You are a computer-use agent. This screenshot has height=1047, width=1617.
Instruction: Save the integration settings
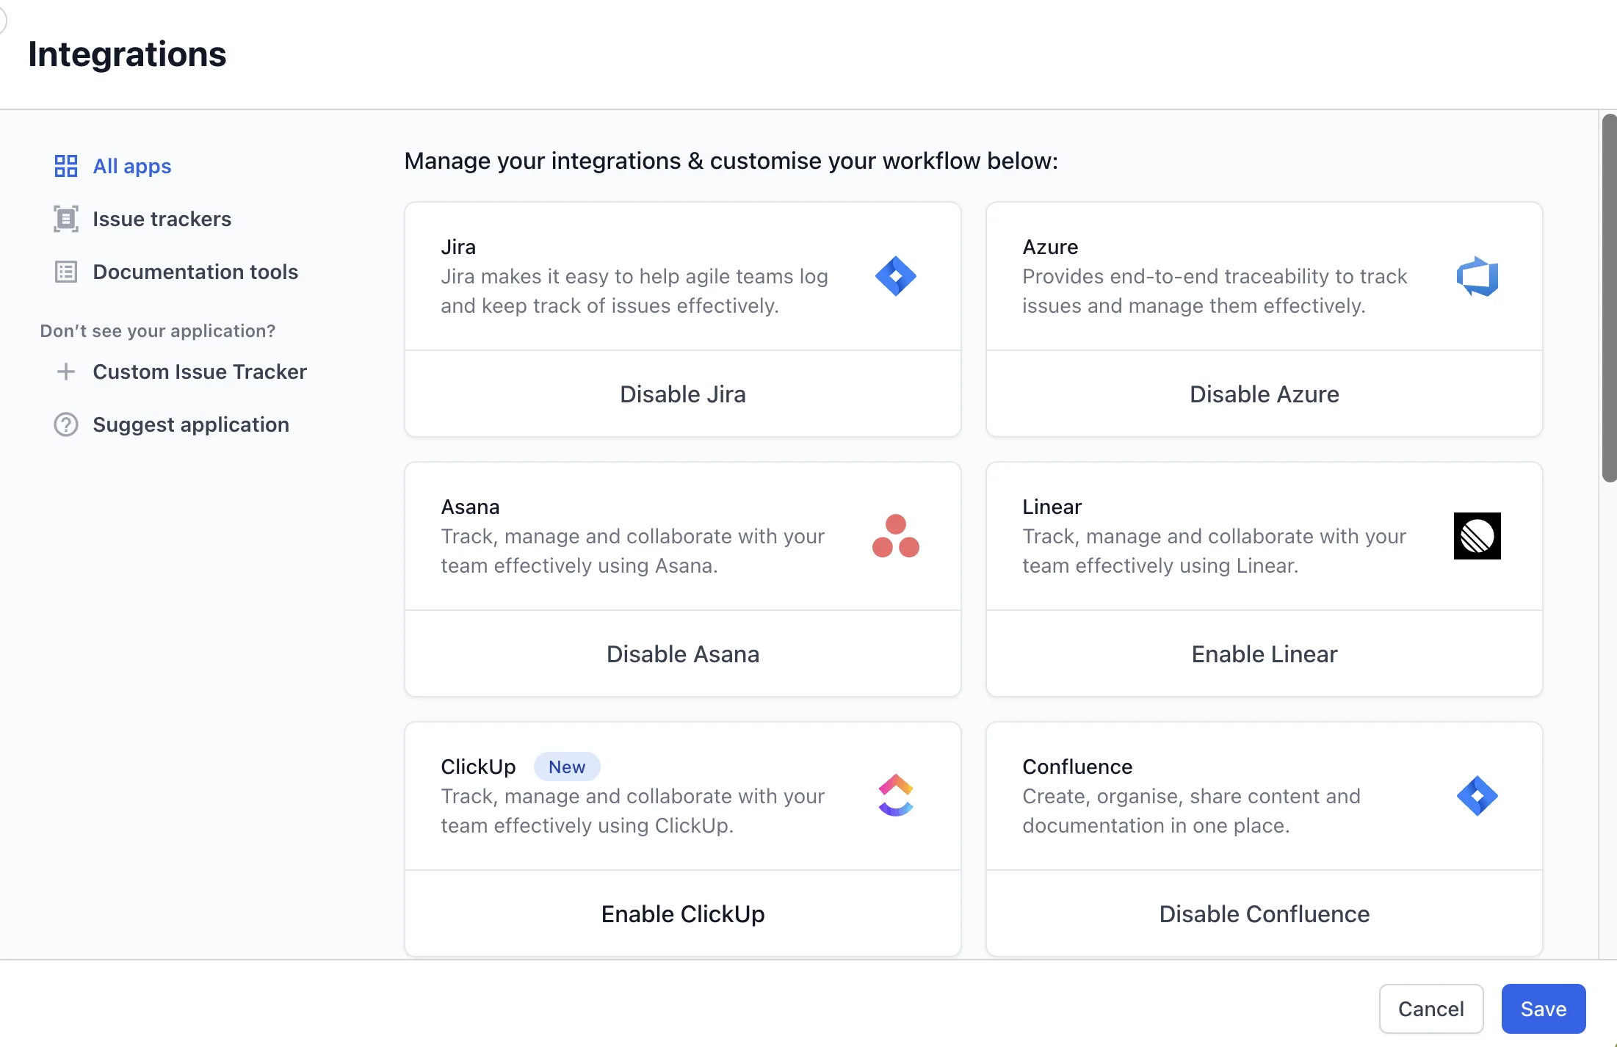click(1544, 1009)
